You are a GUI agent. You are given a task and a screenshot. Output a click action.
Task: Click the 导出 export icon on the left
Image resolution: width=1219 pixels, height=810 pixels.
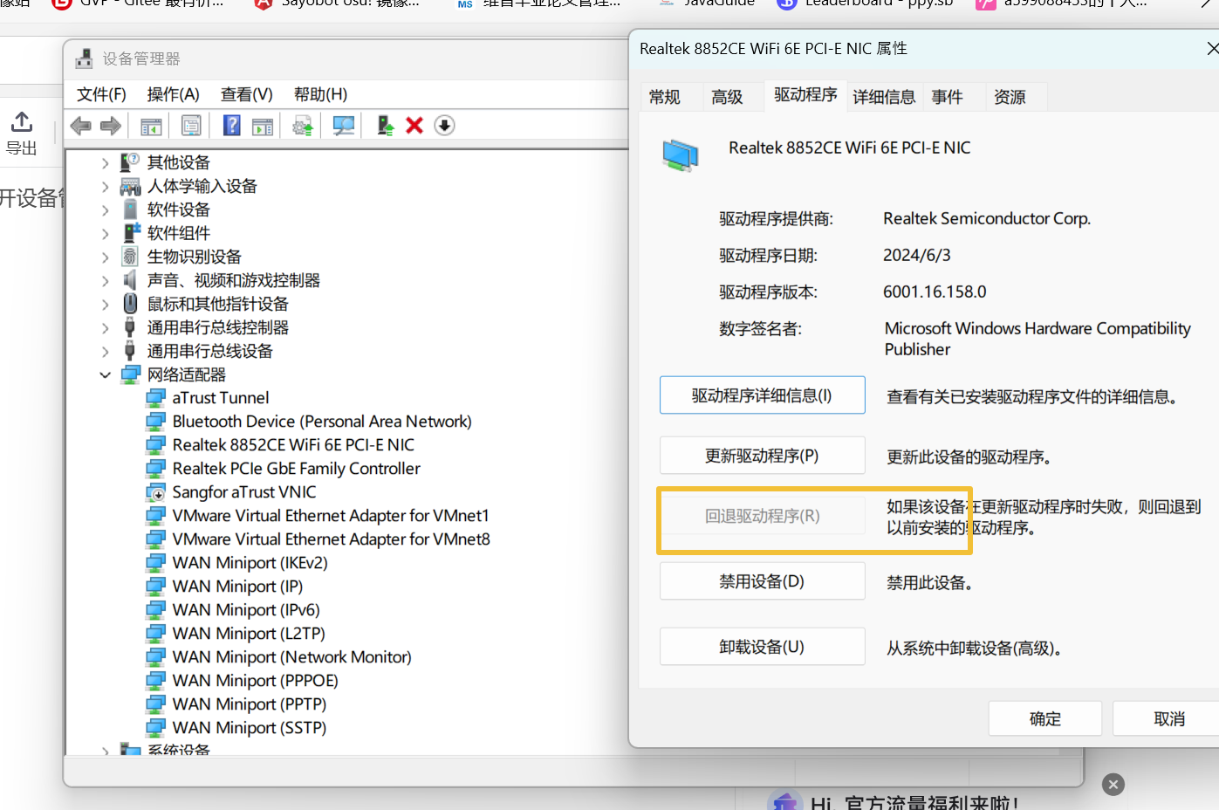click(x=22, y=122)
